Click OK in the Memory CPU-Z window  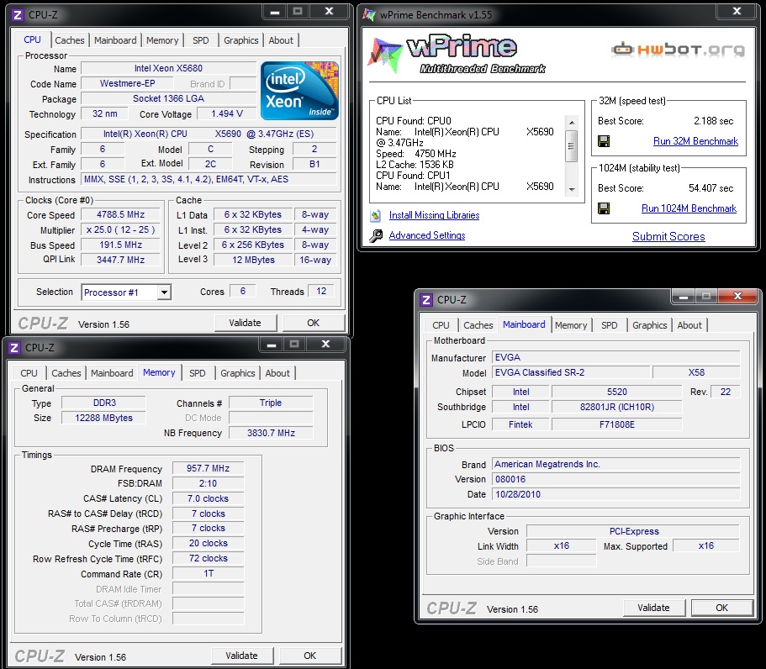(309, 656)
